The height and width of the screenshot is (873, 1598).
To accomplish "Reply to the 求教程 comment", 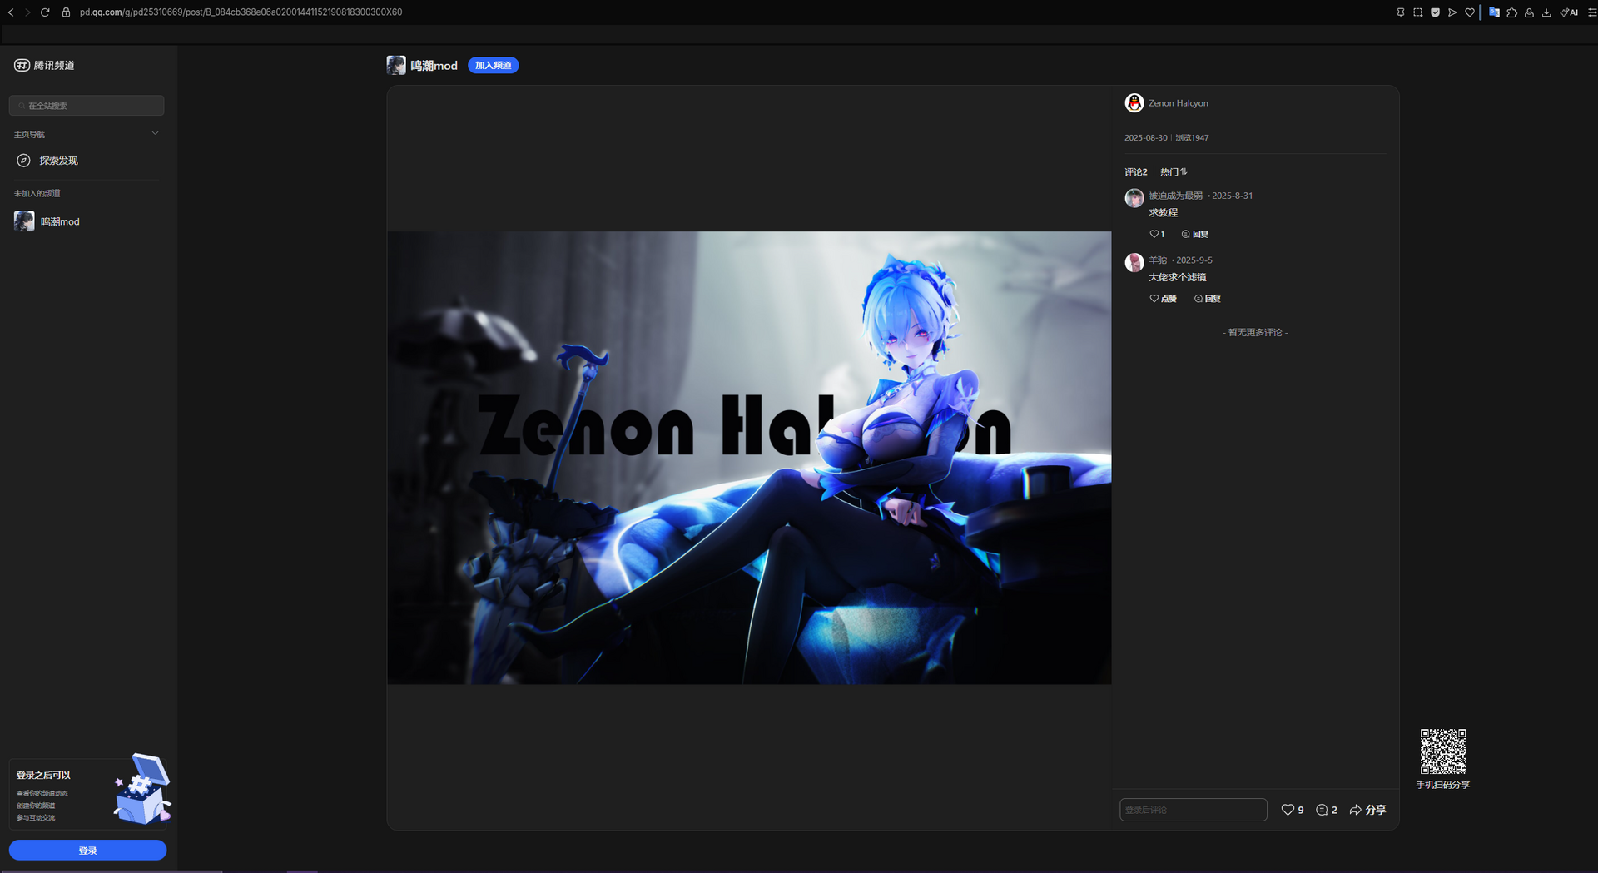I will click(1195, 234).
